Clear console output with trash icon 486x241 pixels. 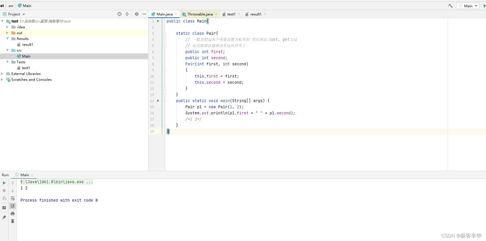13,221
